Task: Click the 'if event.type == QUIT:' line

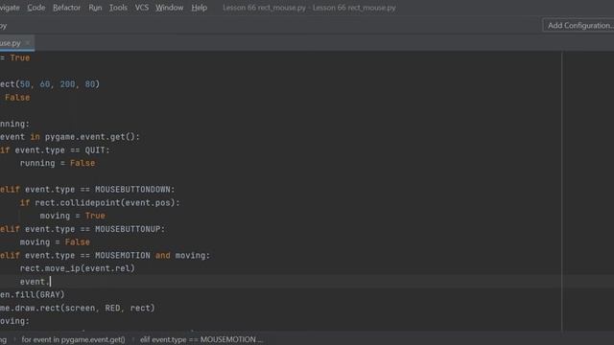Action: click(55, 149)
